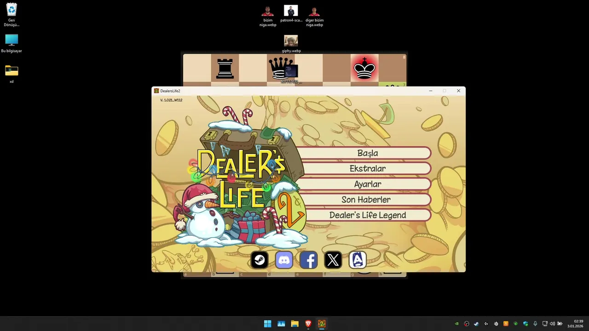Click the microphone tray icon
Viewport: 589px width, 331px height.
point(535,324)
